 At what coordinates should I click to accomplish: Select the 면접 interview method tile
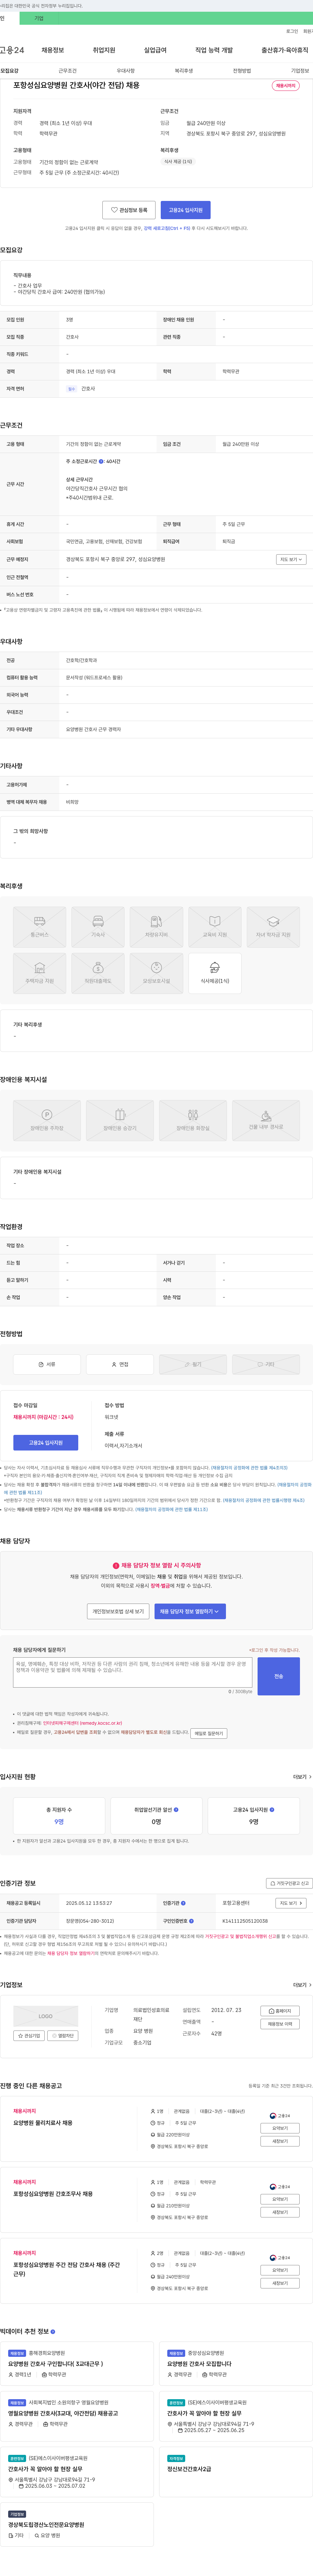[120, 1364]
